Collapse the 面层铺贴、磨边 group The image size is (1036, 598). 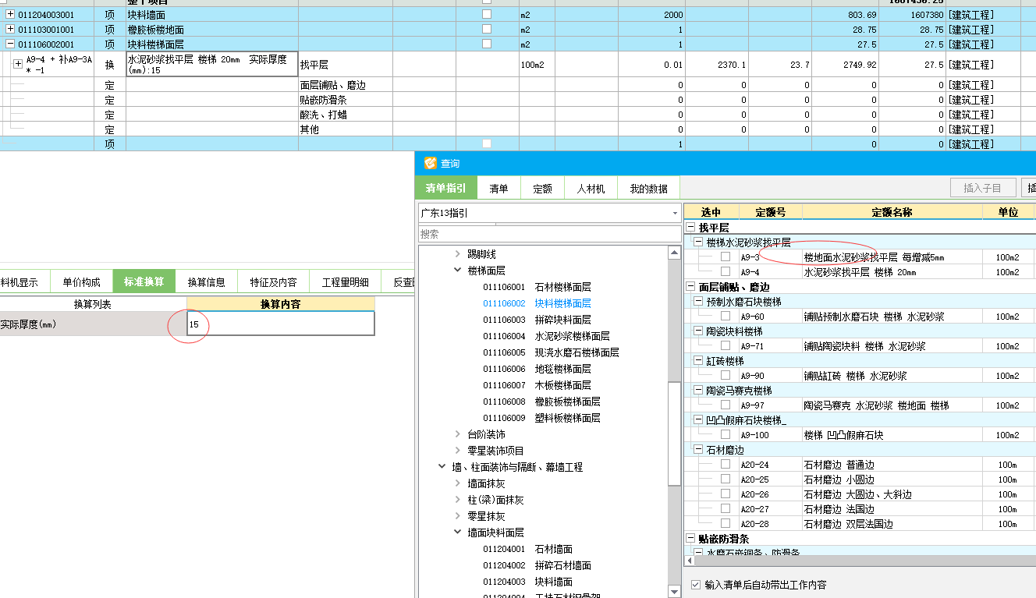pos(690,287)
